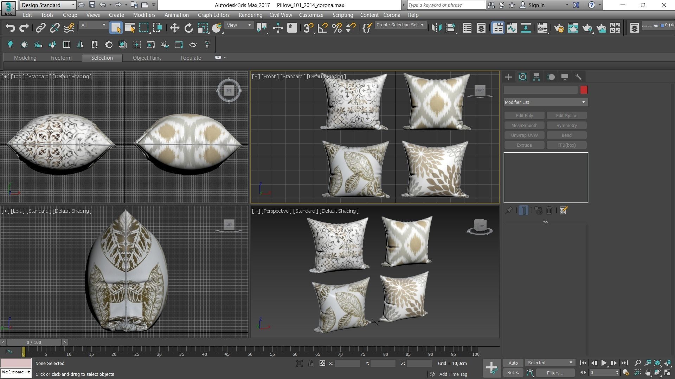
Task: Open the View reference coordinate dropdown
Action: tap(239, 25)
